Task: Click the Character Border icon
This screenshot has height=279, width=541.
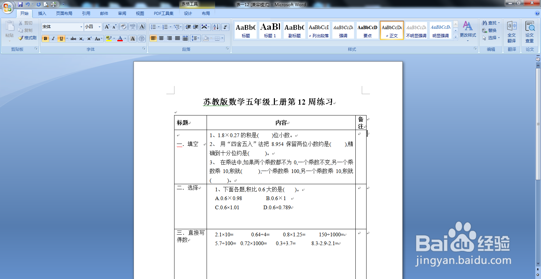Action: [x=142, y=27]
